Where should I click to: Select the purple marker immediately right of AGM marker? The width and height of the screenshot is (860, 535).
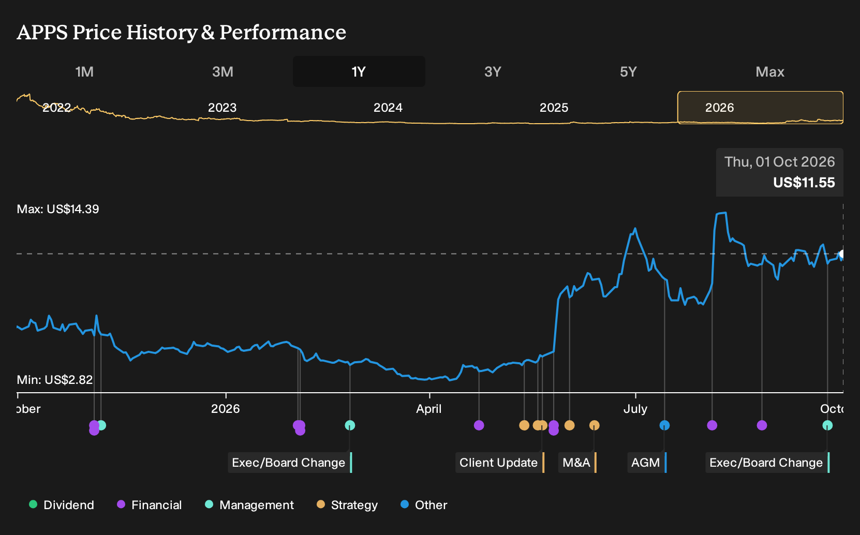712,425
